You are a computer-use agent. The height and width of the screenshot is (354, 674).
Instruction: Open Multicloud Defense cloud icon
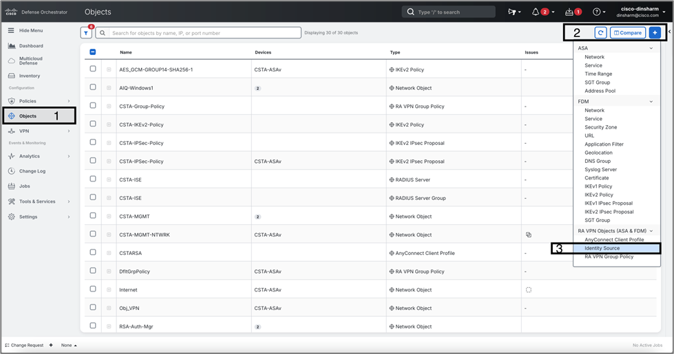pos(12,61)
